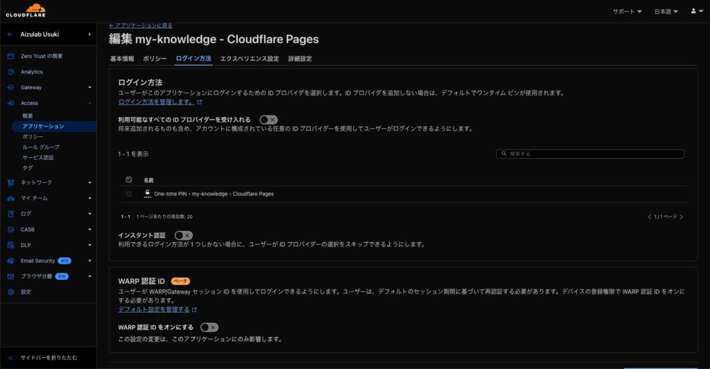Screen dimensions: 710x369
Task: Click the DLP sidebar icon
Action: click(x=11, y=245)
